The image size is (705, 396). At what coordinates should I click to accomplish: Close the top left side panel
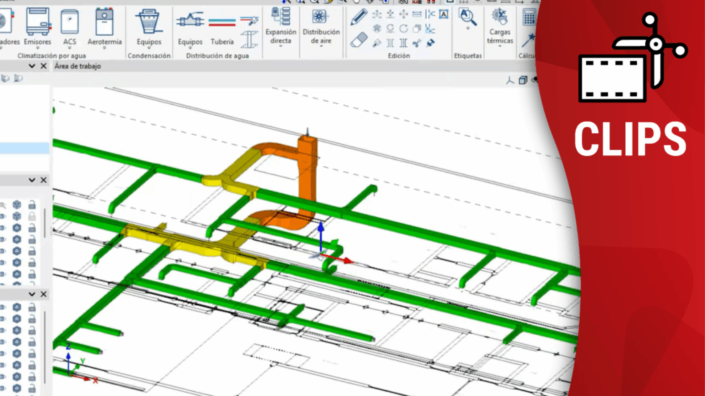click(43, 66)
